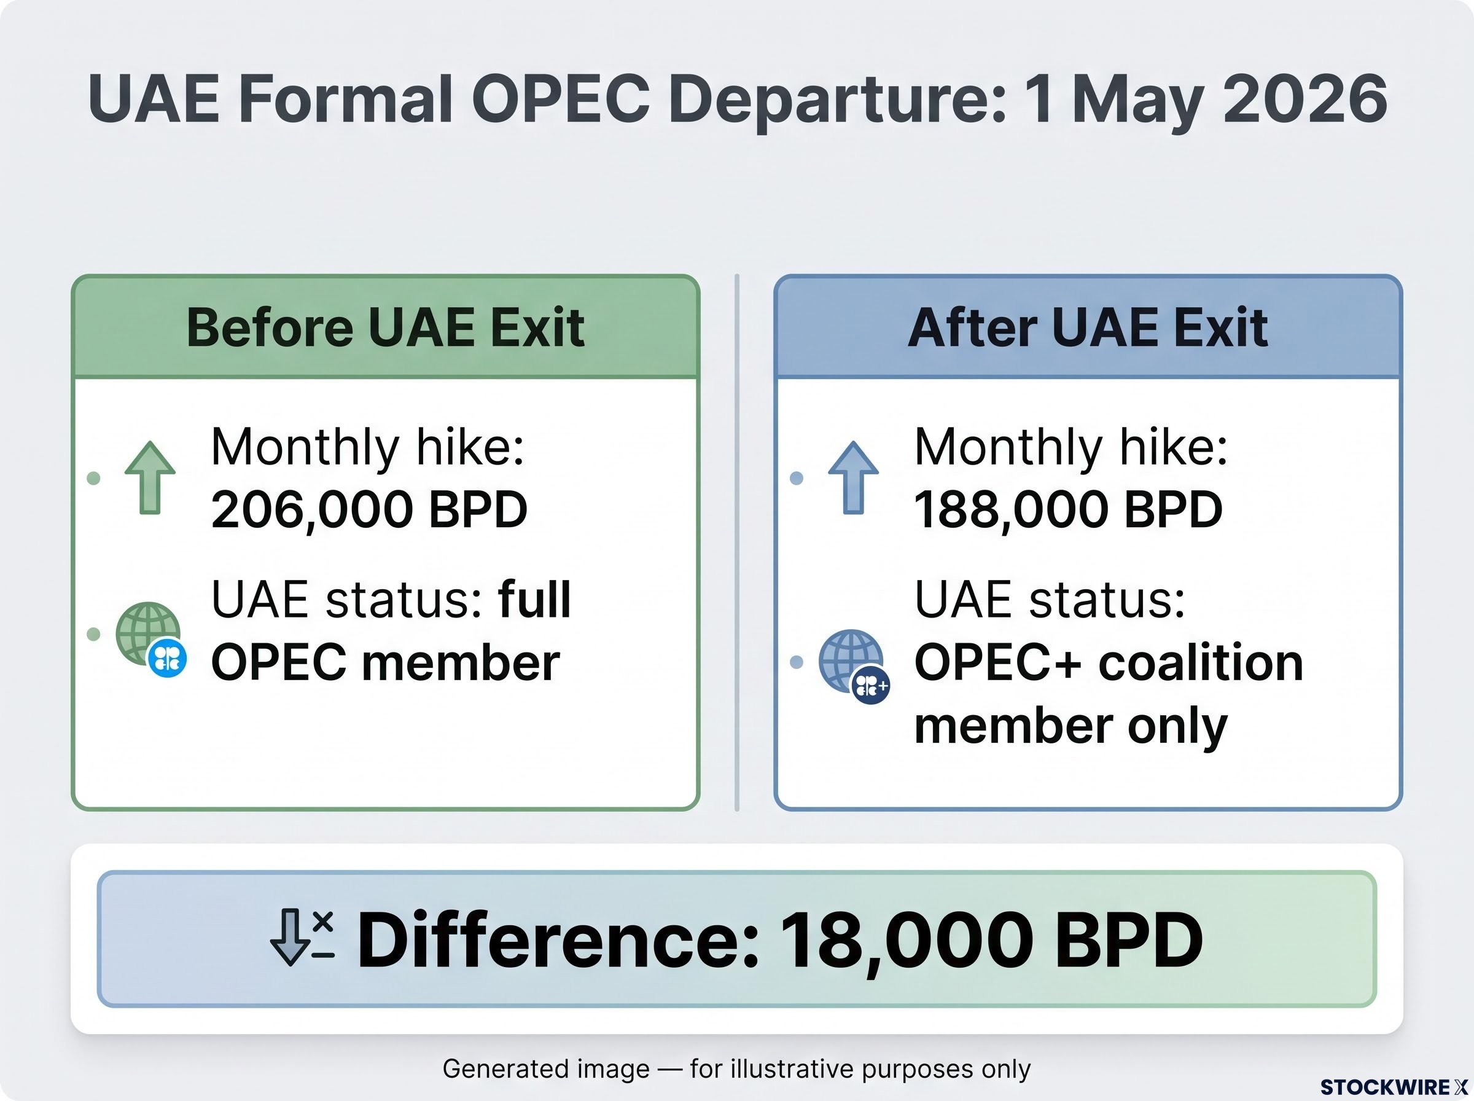The image size is (1474, 1101).
Task: Click the blue globe icon
Action: click(x=851, y=661)
